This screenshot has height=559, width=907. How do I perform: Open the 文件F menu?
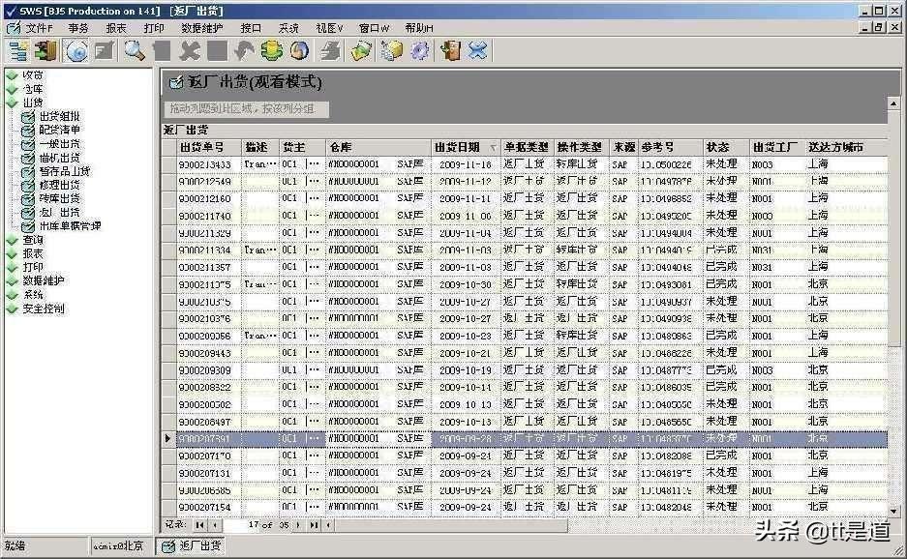(x=39, y=28)
